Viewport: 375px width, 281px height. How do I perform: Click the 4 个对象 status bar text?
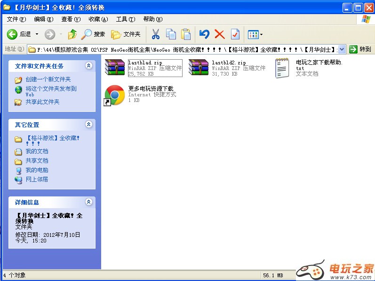pos(14,275)
